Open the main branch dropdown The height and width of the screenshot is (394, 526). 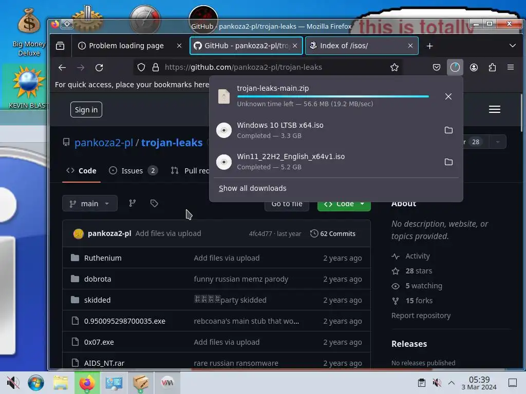pyautogui.click(x=89, y=203)
